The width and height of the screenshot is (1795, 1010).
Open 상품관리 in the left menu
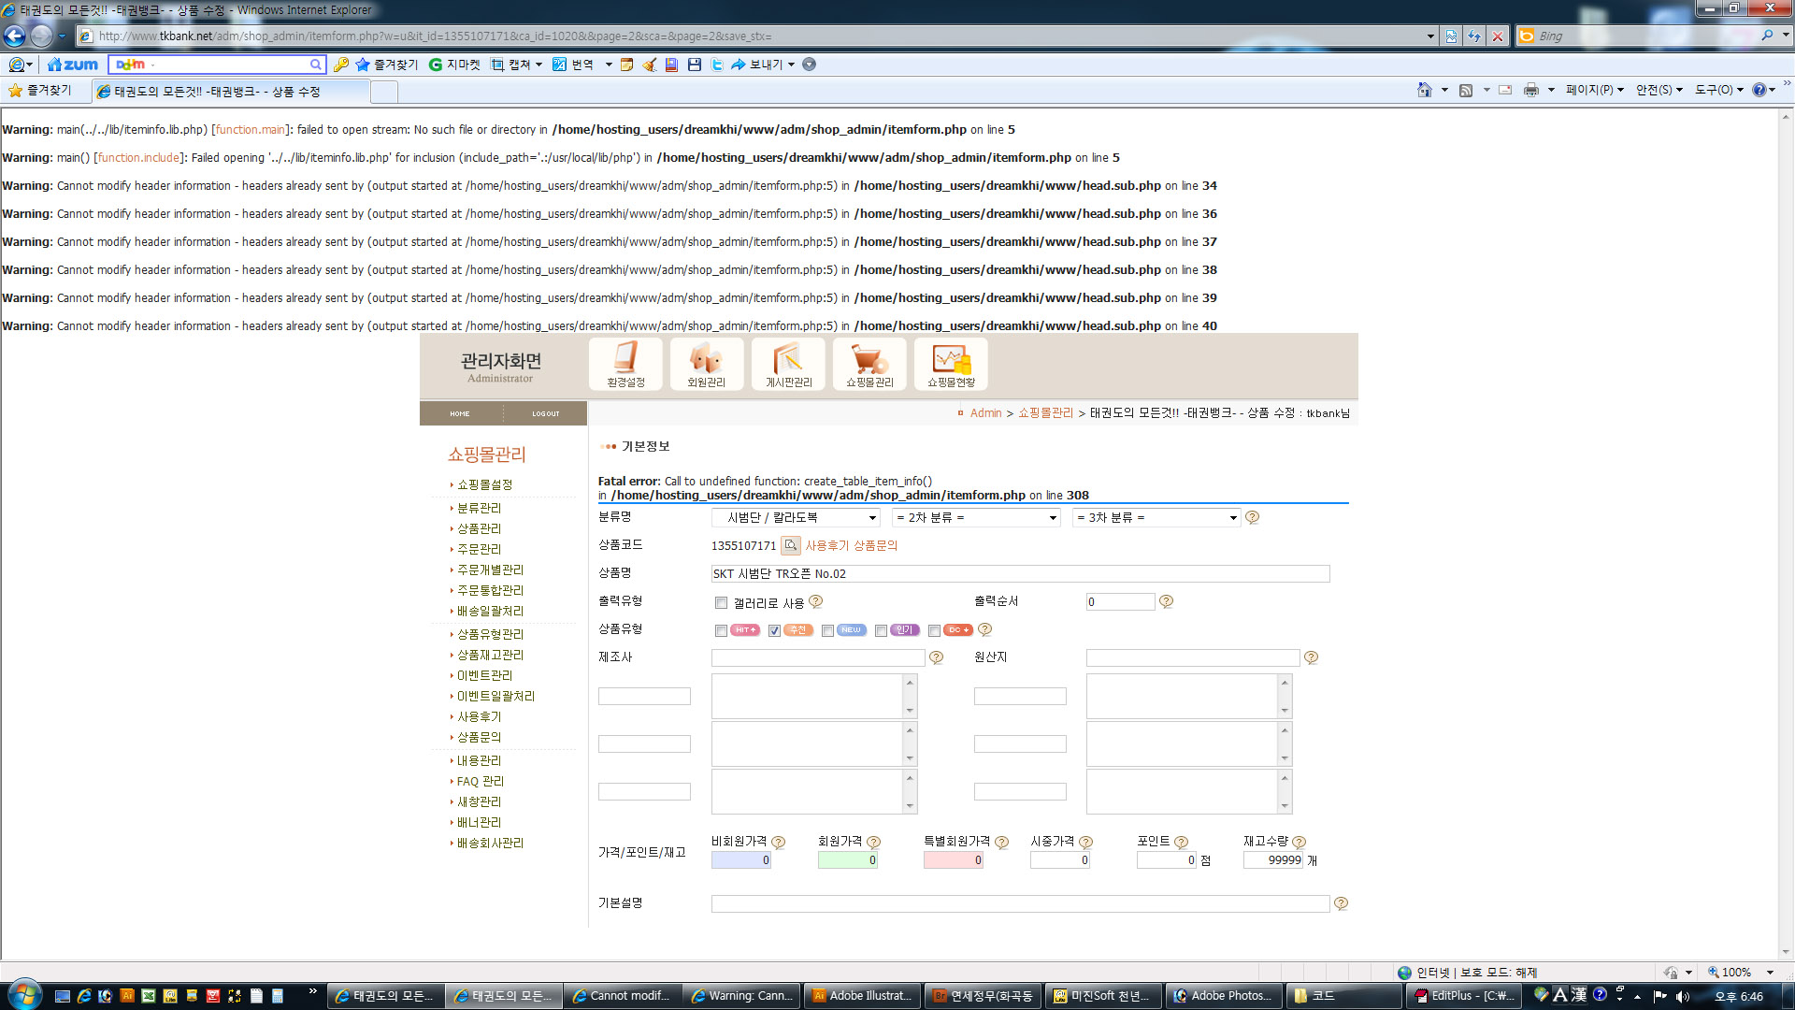(479, 528)
